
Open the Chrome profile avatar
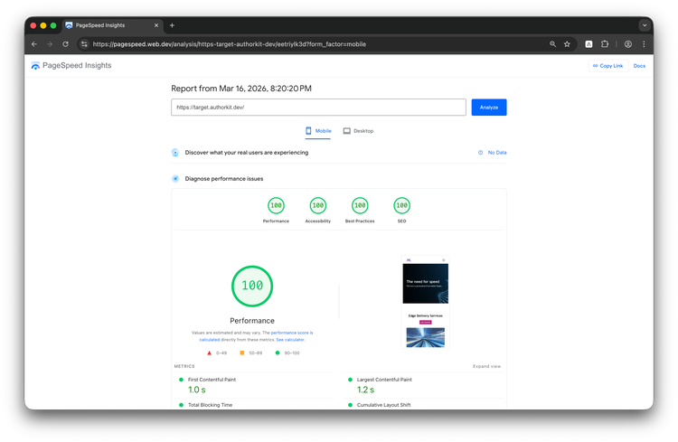tap(627, 43)
